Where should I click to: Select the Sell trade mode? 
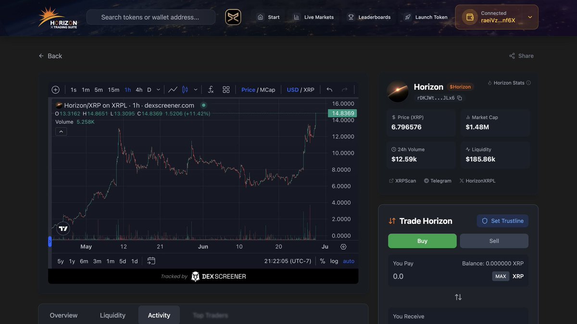coord(494,241)
